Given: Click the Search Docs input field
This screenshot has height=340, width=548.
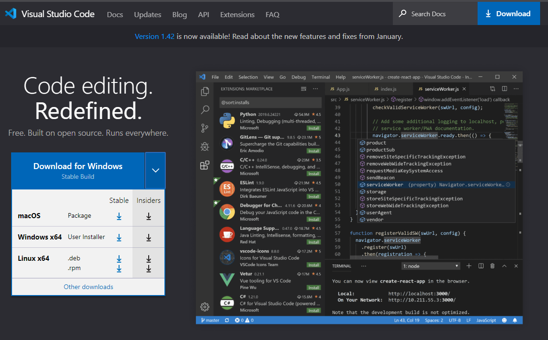Looking at the screenshot, I should click(435, 13).
